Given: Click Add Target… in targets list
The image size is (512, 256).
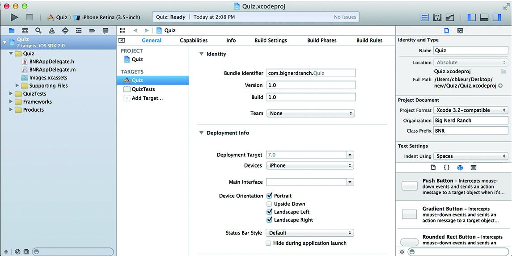Looking at the screenshot, I should click(x=147, y=98).
